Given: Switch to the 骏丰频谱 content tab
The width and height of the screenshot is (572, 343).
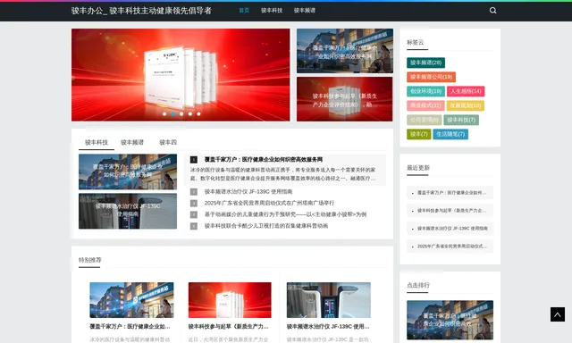Looking at the screenshot, I should tap(132, 143).
